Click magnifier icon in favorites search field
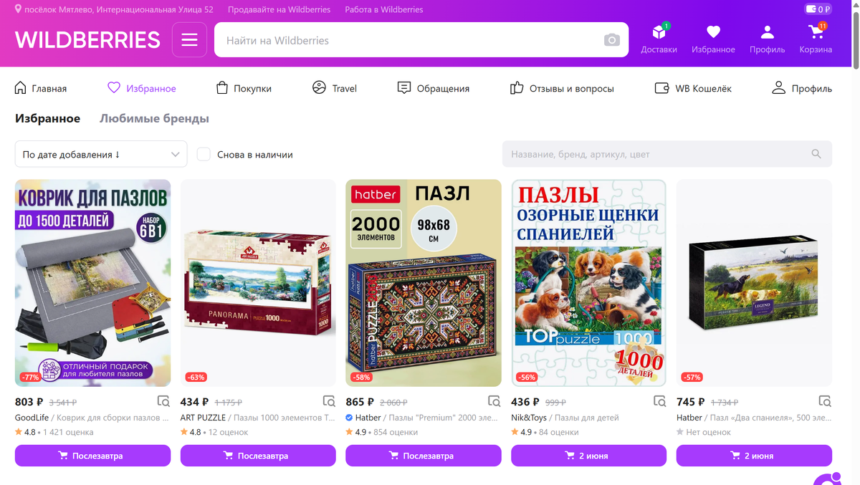Screen dimensions: 860x485 (816, 154)
